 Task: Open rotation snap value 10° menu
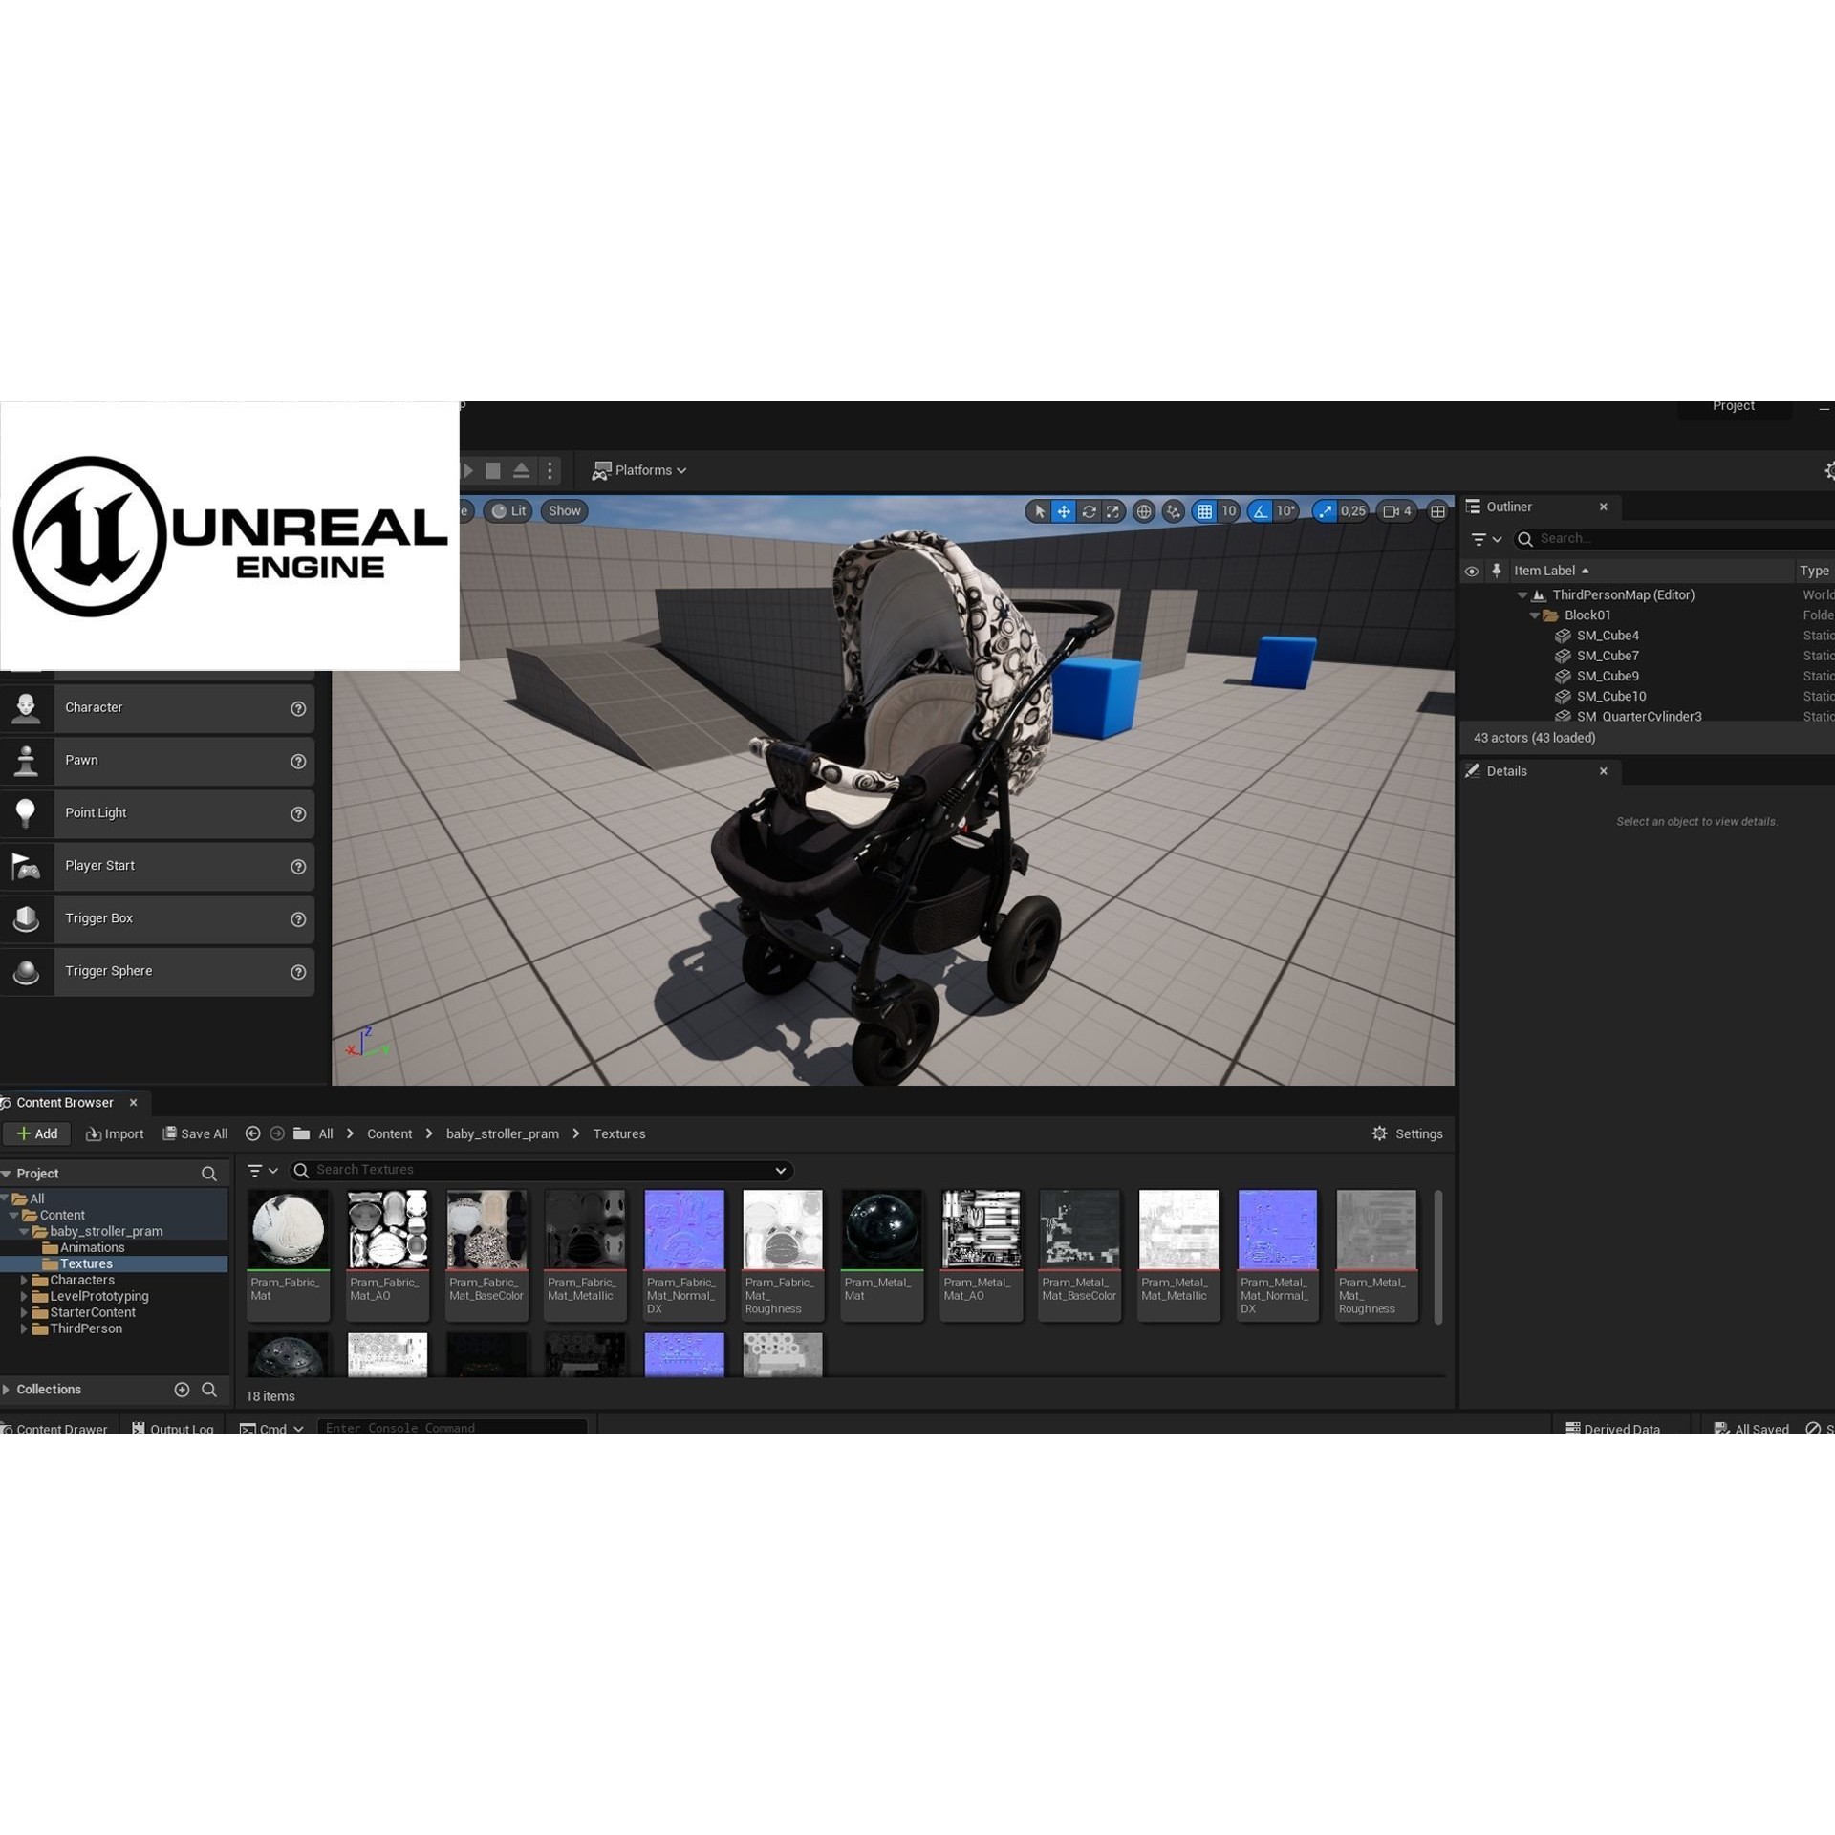click(x=1286, y=511)
